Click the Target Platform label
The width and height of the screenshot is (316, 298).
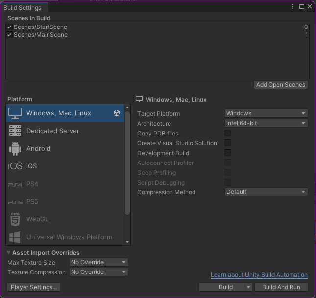(x=158, y=114)
